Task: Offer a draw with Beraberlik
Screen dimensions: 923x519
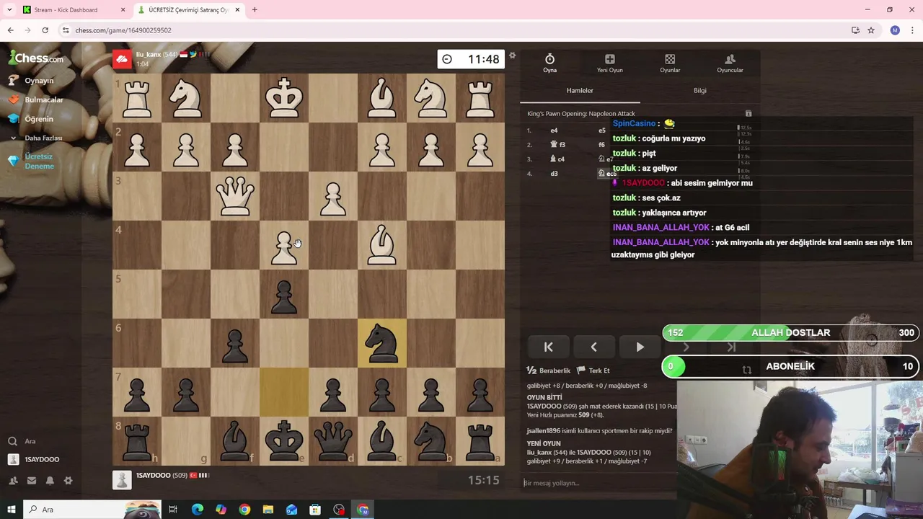Action: coord(549,371)
